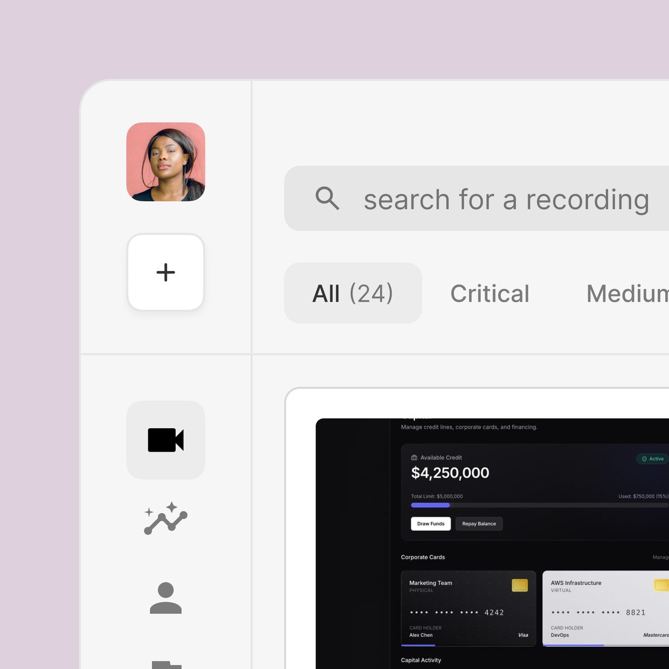Viewport: 669px width, 669px height.
Task: Click the Capital Activity heading
Action: 421,660
